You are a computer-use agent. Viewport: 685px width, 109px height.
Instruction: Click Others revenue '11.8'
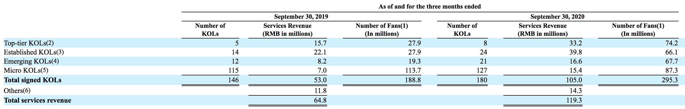pyautogui.click(x=320, y=91)
